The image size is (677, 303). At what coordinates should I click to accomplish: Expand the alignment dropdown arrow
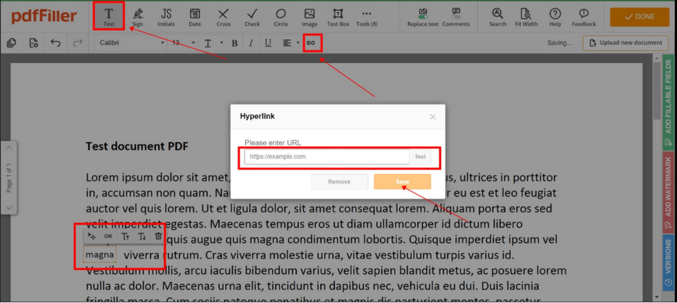[x=298, y=43]
